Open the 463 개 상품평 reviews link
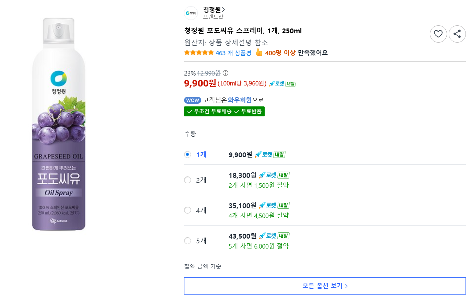Image resolution: width=471 pixels, height=299 pixels. point(233,53)
